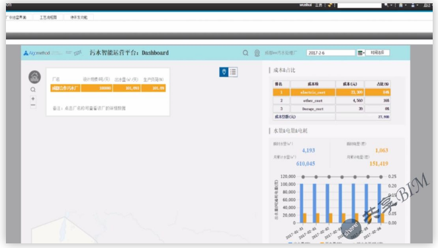This screenshot has width=438, height=248.
Task: Click the 101.09 production load cell
Action: click(153, 88)
